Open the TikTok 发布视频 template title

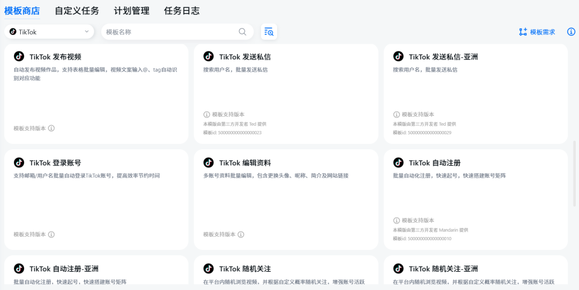click(x=55, y=57)
